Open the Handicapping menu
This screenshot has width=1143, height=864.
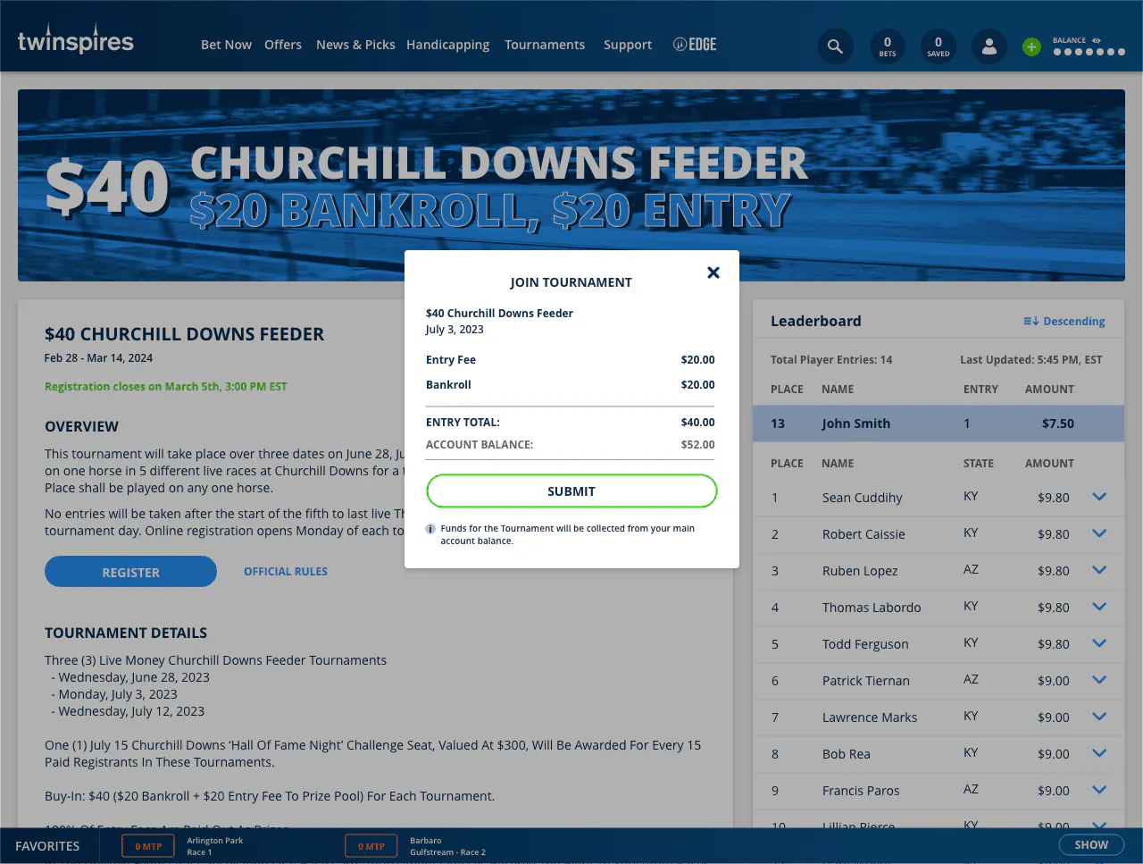(447, 45)
